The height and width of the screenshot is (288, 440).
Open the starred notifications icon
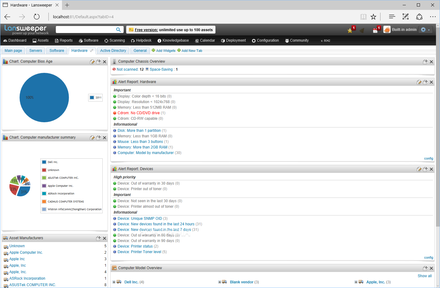[x=350, y=30]
